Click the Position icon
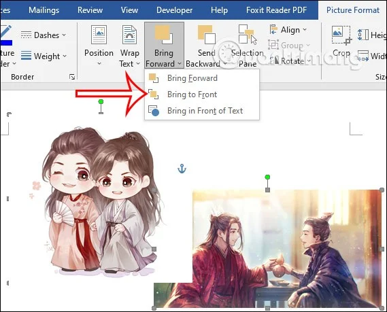The height and width of the screenshot is (312, 387). click(x=99, y=35)
